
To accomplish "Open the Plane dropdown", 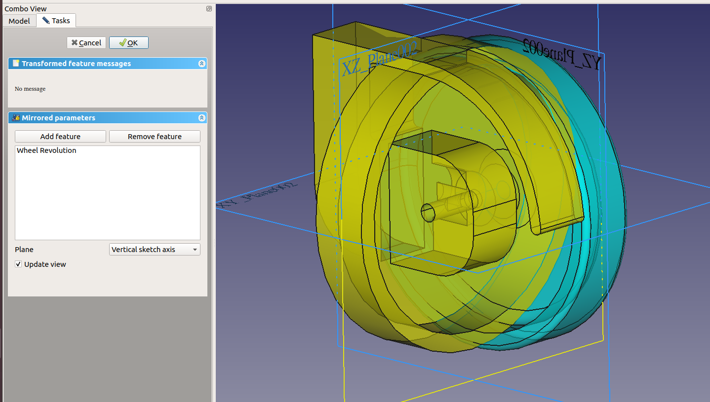I will click(x=154, y=250).
